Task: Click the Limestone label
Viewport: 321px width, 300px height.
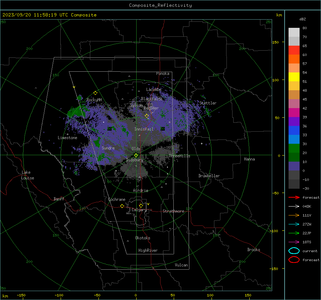Action: coord(67,138)
